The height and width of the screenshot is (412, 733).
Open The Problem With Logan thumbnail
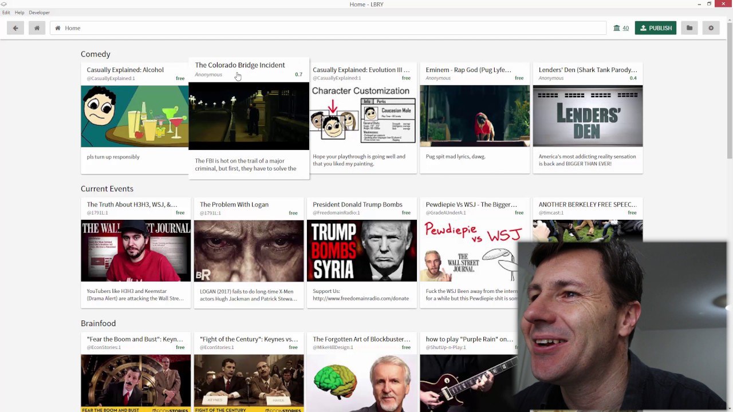(x=249, y=251)
